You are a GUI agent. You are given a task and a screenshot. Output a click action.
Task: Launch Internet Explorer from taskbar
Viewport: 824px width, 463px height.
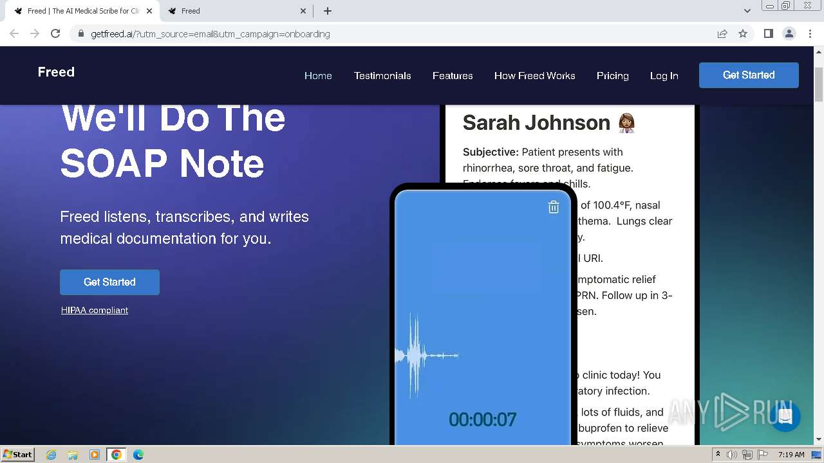[51, 455]
